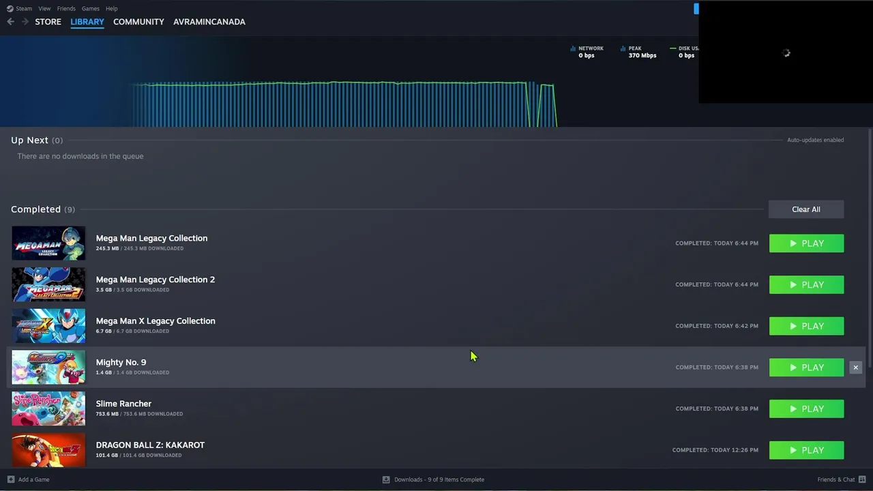Click the Add a Game link
This screenshot has width=873, height=491.
click(33, 479)
